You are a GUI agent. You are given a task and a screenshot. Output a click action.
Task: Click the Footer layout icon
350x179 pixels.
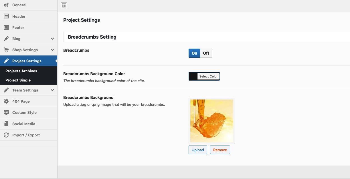pos(6,27)
